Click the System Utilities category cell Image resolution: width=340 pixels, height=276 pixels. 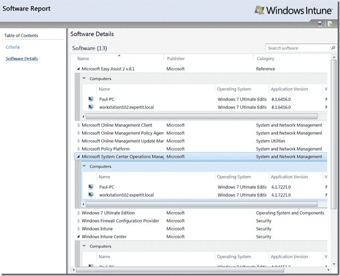click(270, 141)
